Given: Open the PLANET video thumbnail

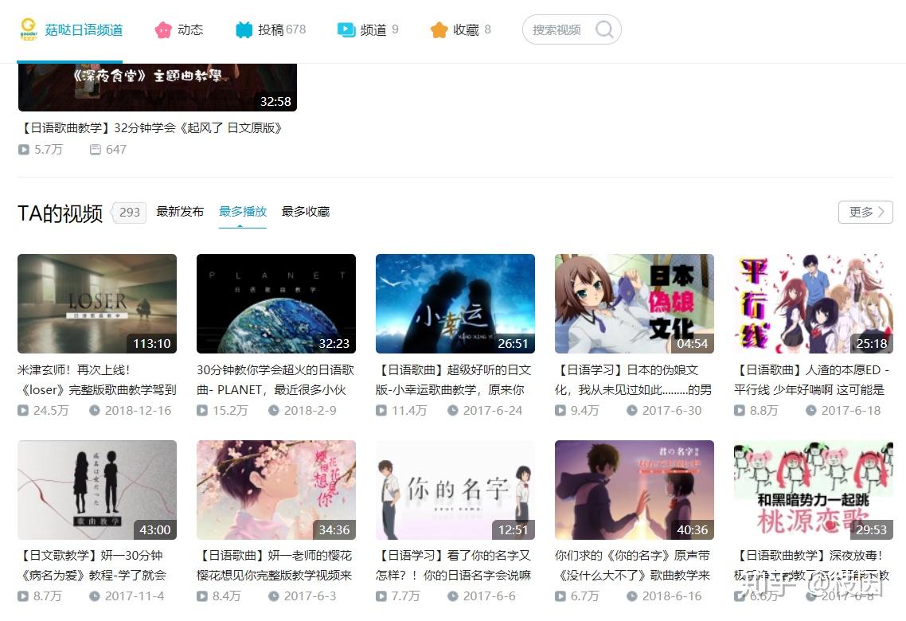Looking at the screenshot, I should tap(276, 303).
